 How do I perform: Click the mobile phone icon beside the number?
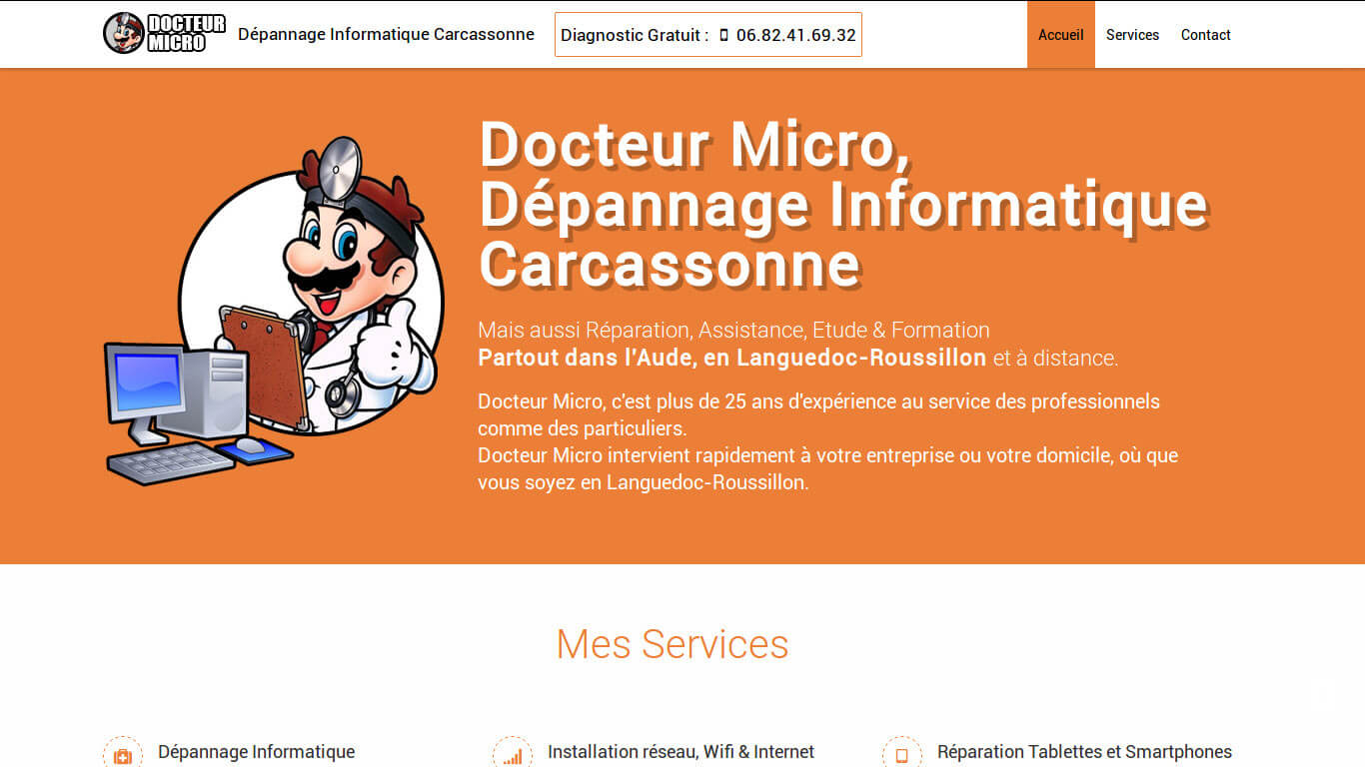723,35
